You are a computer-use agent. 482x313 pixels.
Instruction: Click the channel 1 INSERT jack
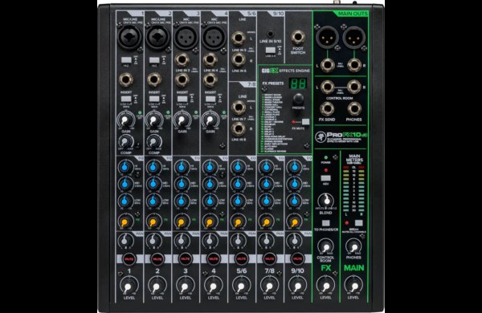click(x=126, y=80)
